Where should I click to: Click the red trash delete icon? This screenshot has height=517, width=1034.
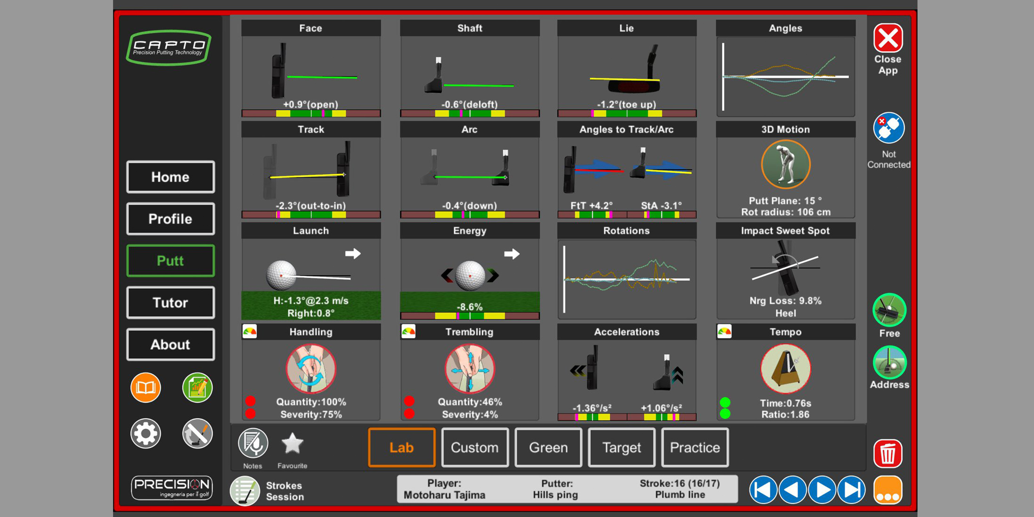888,454
